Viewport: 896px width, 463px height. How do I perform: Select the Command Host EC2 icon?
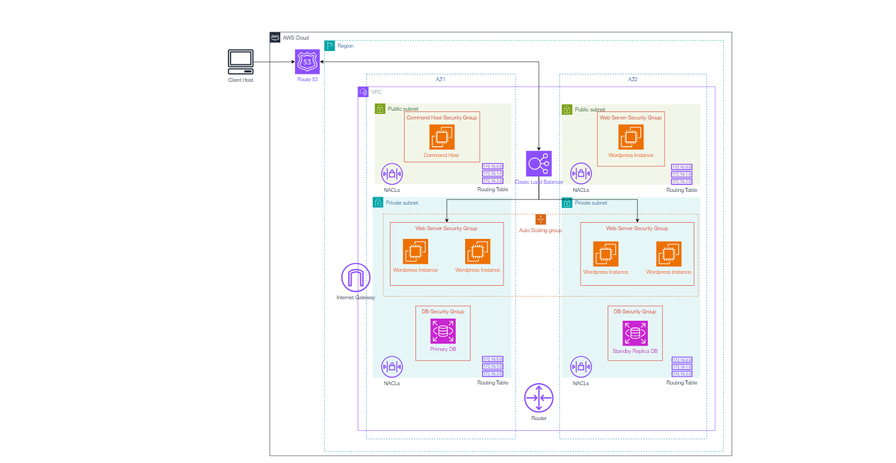[x=442, y=138]
